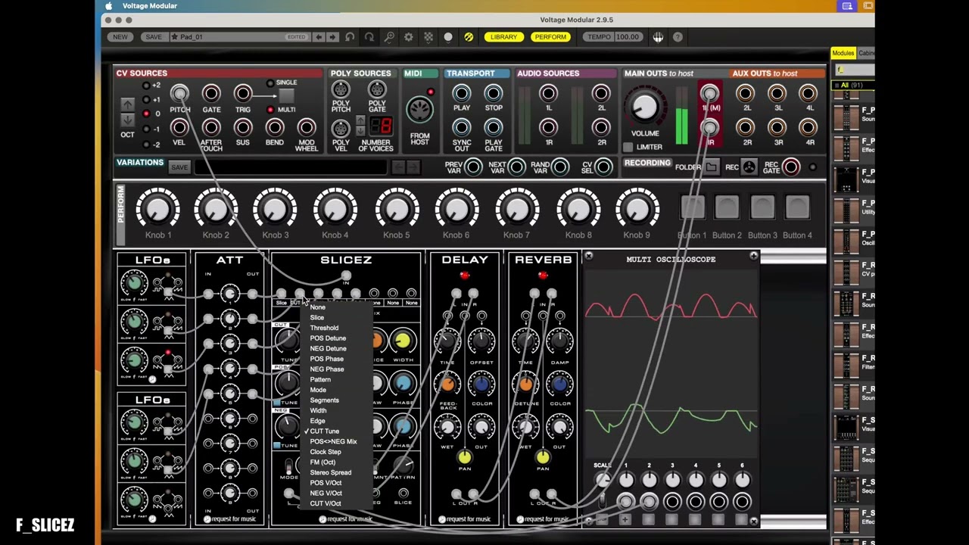
Task: Click the toolbar SAVE button
Action: [154, 37]
